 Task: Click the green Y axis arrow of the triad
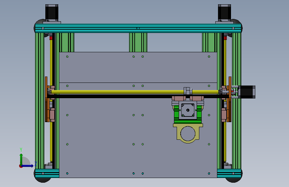coord(21,159)
